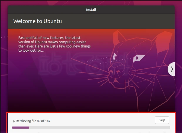Screen dimensions: 182x133
Task: Click the "Welcome to Ubuntu" heading
Action: (38, 21)
